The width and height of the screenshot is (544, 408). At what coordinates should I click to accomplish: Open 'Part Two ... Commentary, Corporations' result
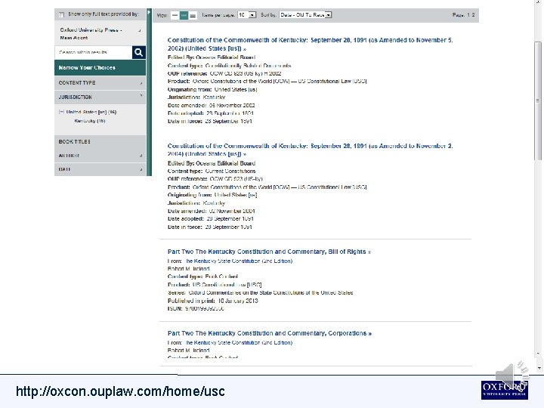coord(270,333)
